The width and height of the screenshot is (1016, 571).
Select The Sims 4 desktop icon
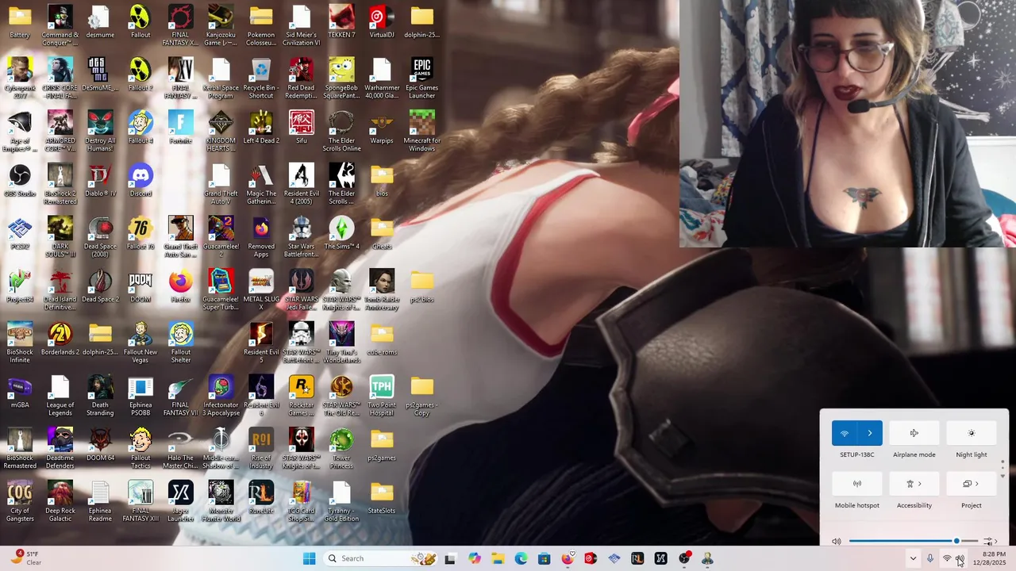click(x=341, y=233)
